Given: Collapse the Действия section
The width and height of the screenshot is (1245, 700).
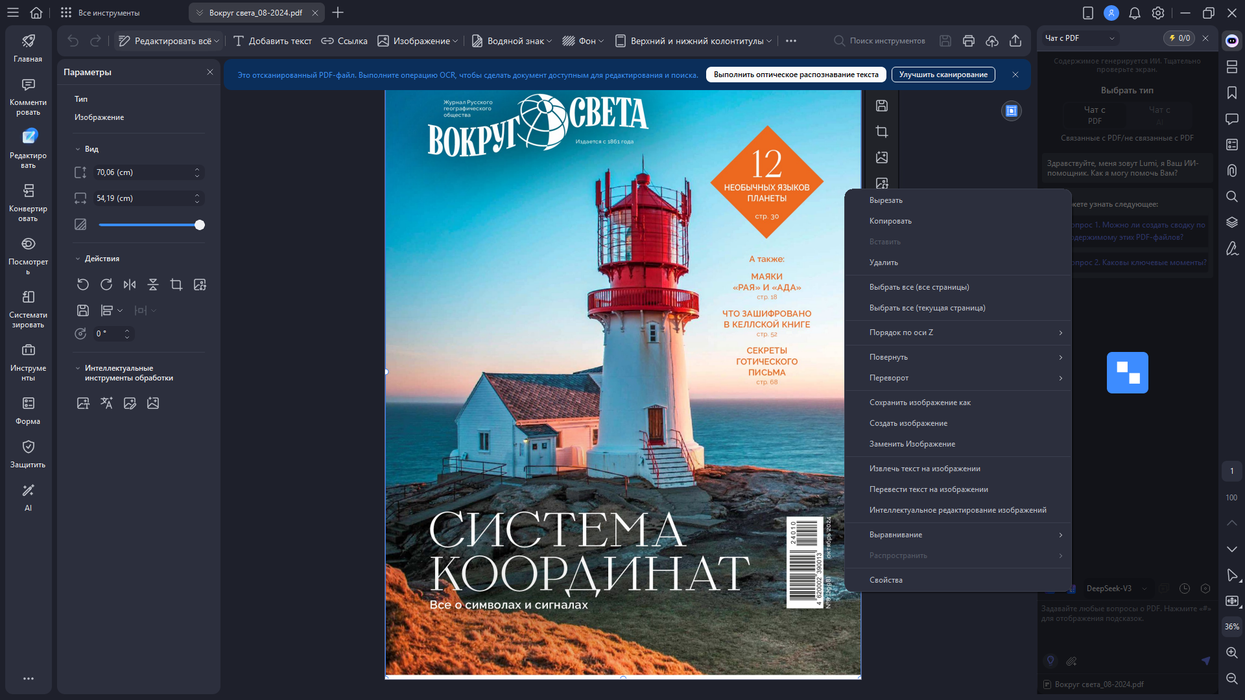Looking at the screenshot, I should tap(78, 259).
